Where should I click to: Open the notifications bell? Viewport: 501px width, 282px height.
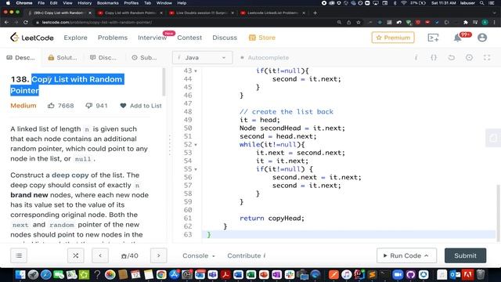coord(458,38)
